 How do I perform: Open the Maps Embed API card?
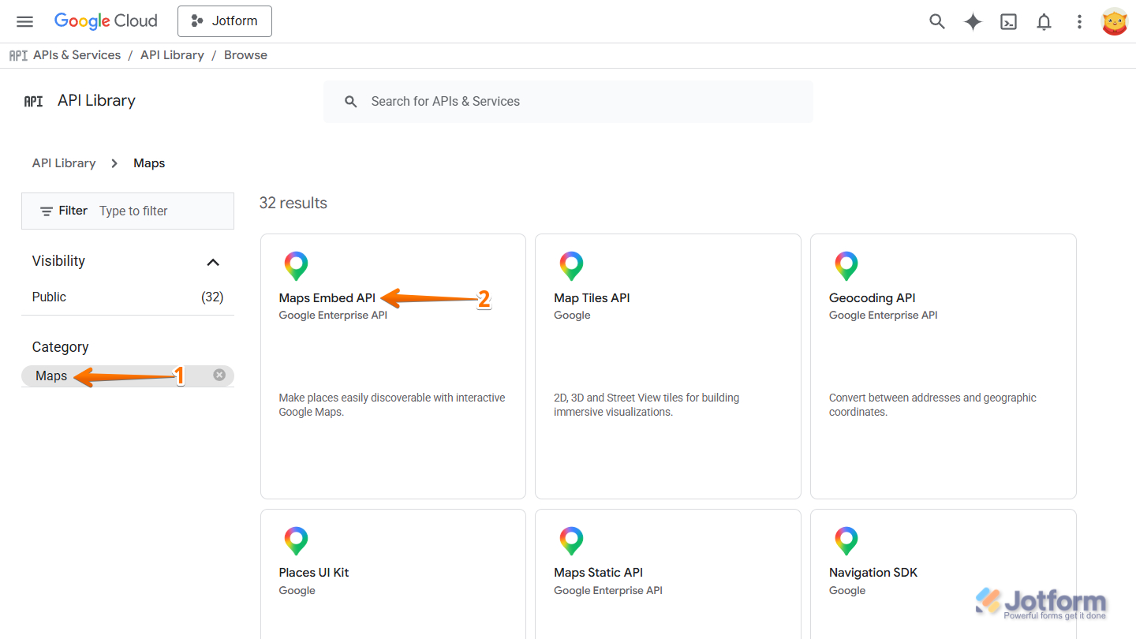(393, 367)
